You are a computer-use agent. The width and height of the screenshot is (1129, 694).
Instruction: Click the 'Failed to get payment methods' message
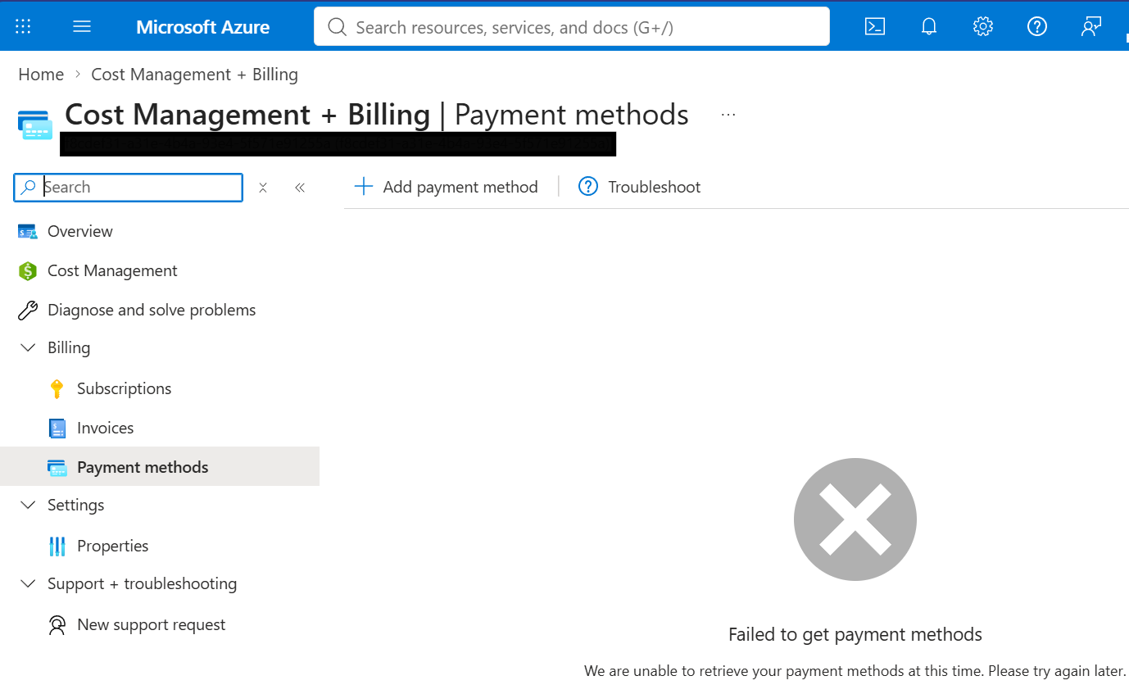pyautogui.click(x=855, y=635)
